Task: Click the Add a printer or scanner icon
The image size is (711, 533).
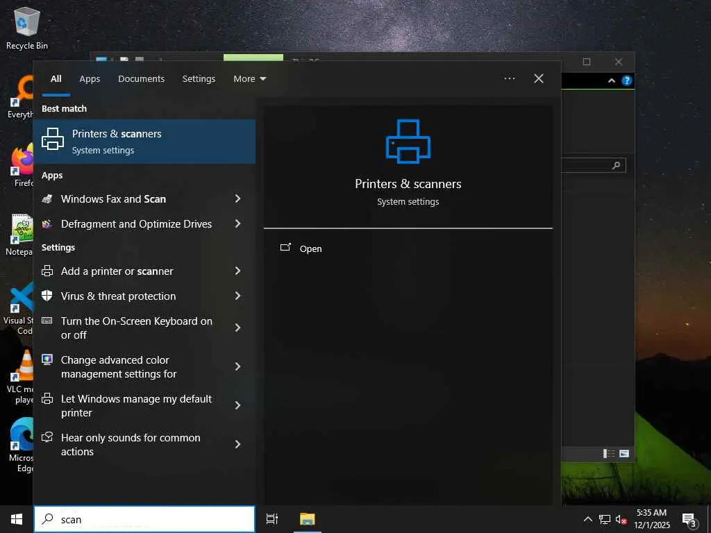Action: click(47, 271)
